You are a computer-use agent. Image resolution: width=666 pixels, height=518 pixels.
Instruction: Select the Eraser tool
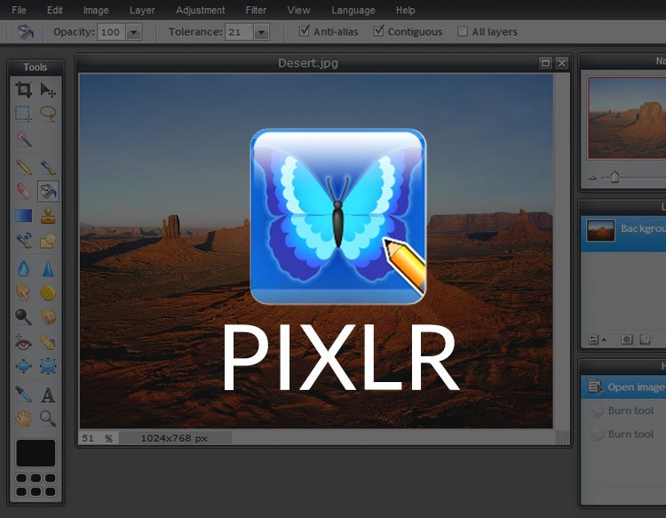click(23, 191)
